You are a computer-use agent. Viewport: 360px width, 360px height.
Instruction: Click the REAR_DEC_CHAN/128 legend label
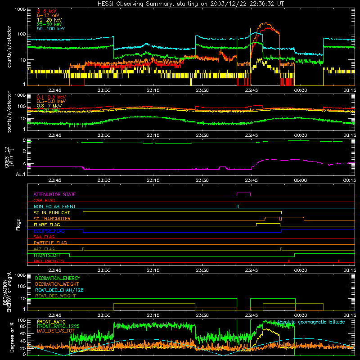pos(59,290)
